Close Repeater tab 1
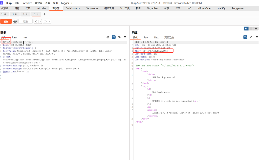The height and width of the screenshot is (160, 259). [5, 14]
